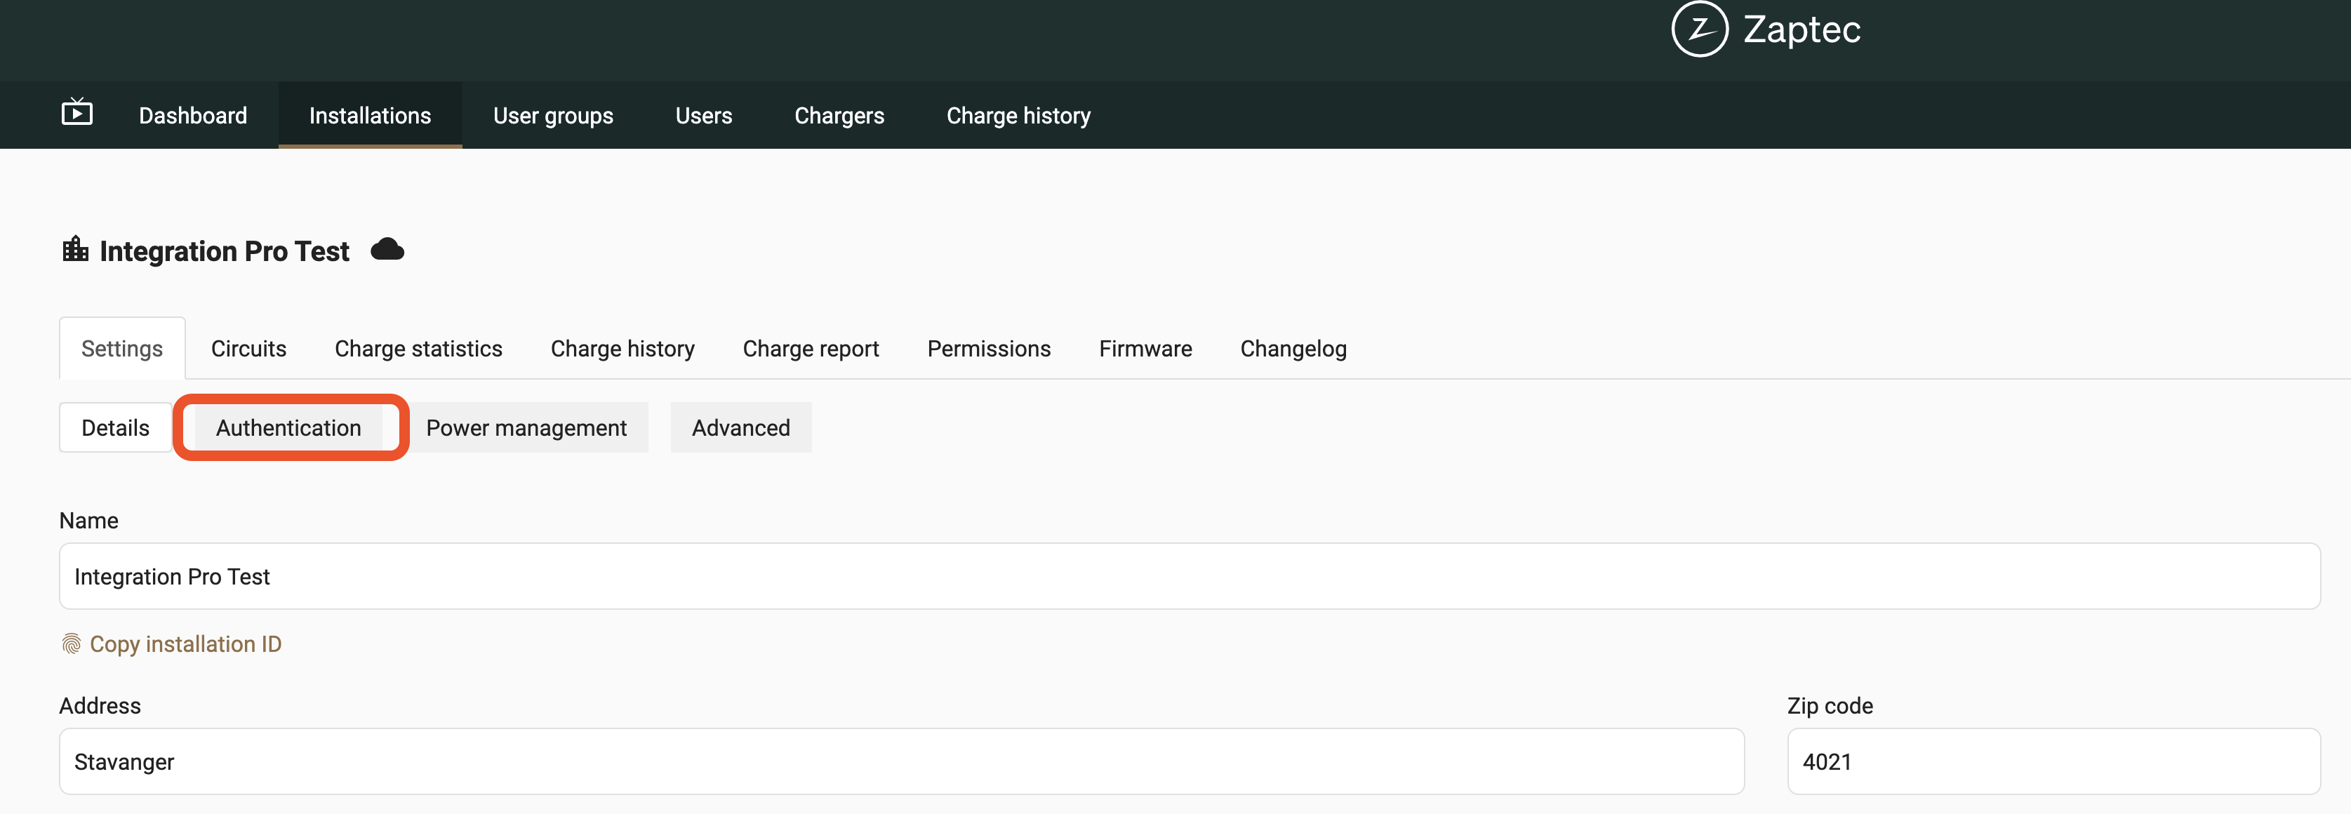The height and width of the screenshot is (814, 2351).
Task: Click the building icon beside installation title
Action: point(75,249)
